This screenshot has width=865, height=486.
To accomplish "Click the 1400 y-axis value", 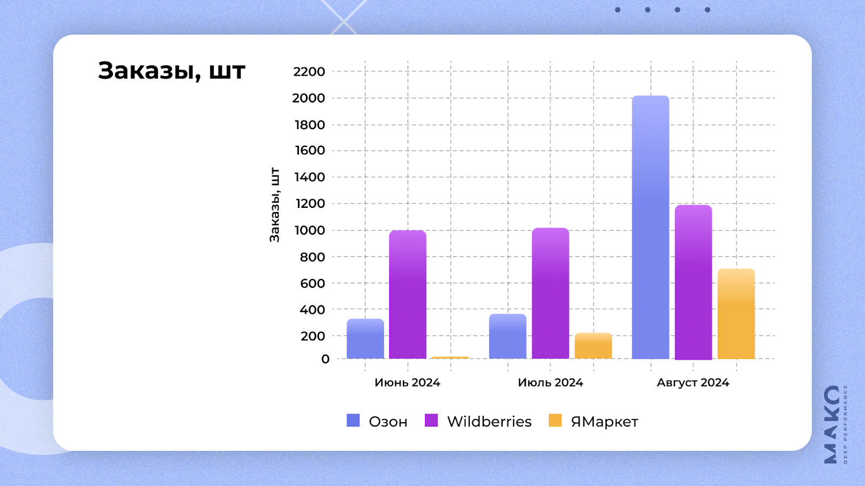I will click(310, 177).
